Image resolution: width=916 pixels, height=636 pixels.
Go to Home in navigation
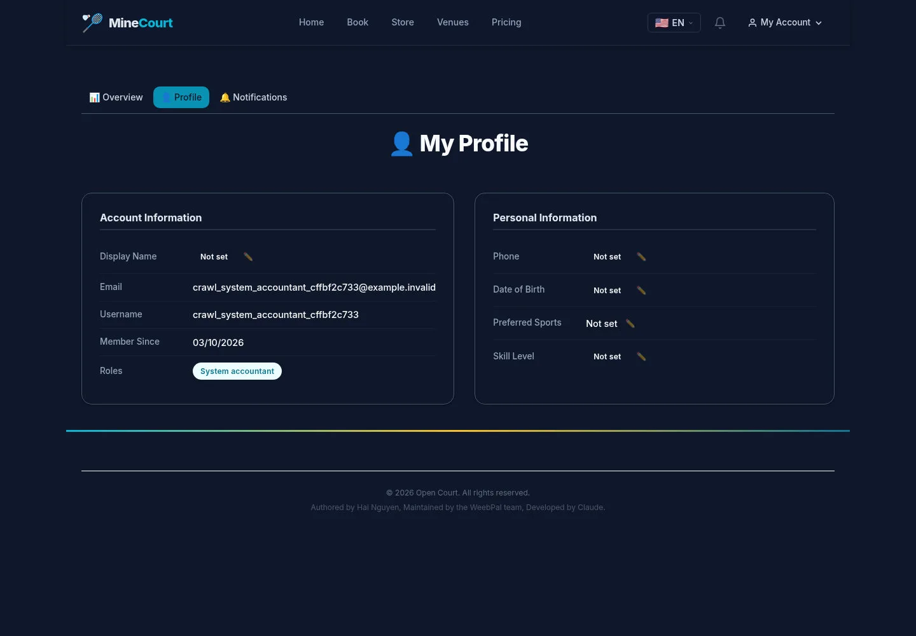(312, 22)
